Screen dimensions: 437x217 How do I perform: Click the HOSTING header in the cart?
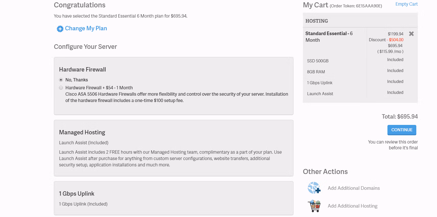(317, 21)
